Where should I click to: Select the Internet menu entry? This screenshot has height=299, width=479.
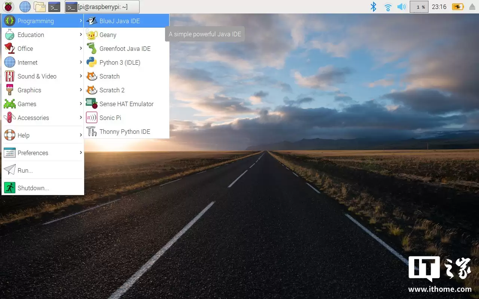(28, 62)
